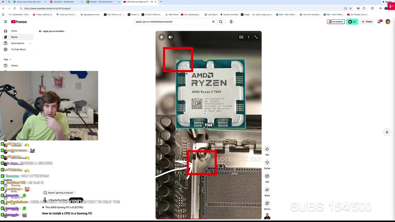Bookmark this page with star

[x=351, y=8]
